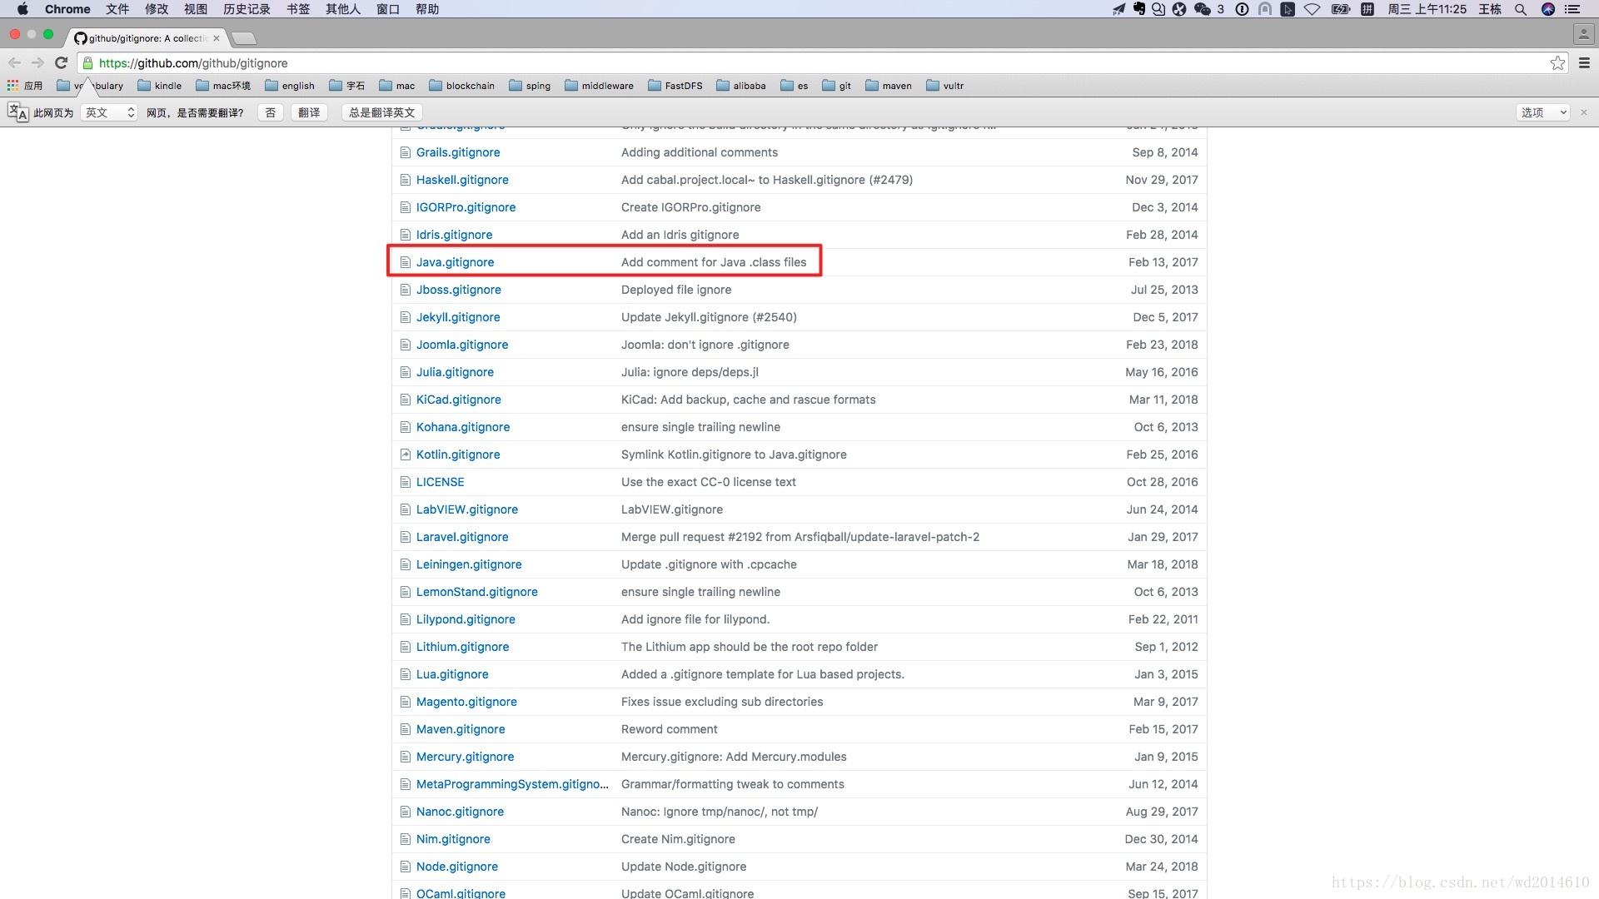Open the Laravel.gitignore file link

coord(462,537)
